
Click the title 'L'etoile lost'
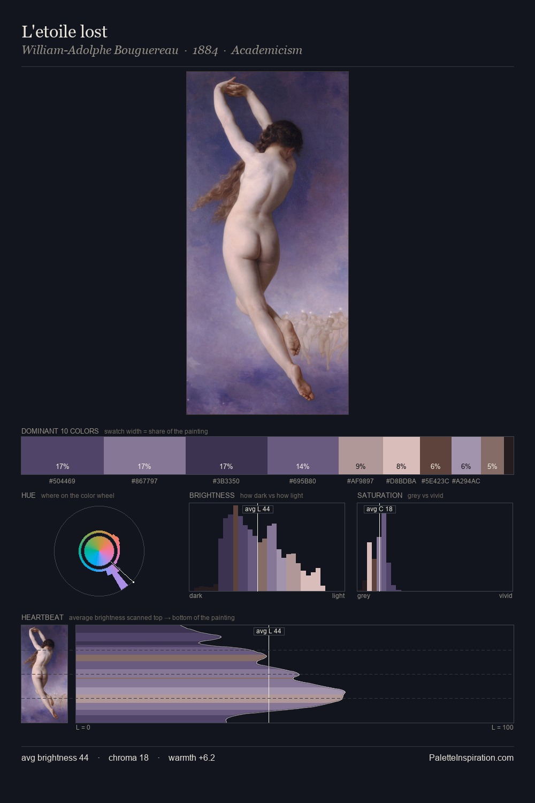pyautogui.click(x=64, y=32)
